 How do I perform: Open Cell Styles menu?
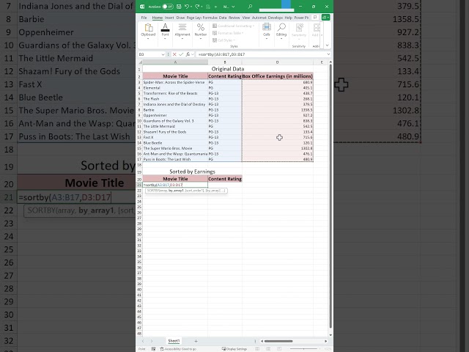click(x=224, y=40)
